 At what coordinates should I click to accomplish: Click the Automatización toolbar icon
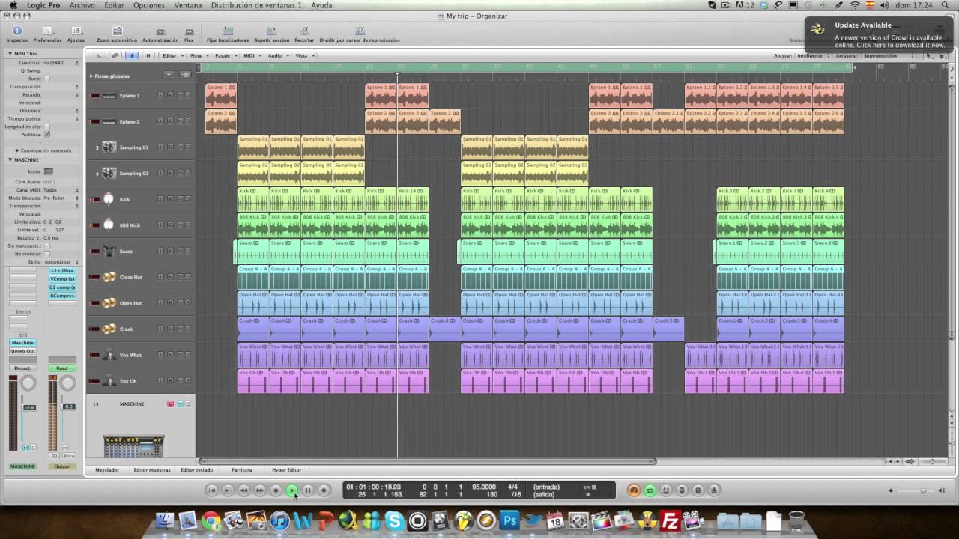[x=160, y=32]
